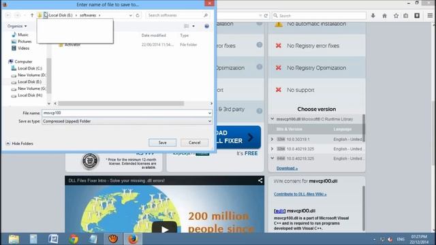This screenshot has height=245, width=436.
Task: Click info icon beside 3rd party row
Action: (x=259, y=111)
